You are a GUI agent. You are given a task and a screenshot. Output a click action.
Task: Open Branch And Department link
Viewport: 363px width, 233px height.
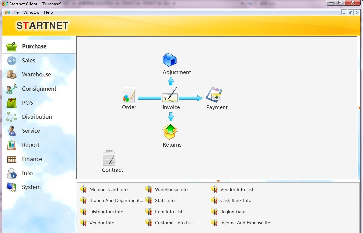116,200
